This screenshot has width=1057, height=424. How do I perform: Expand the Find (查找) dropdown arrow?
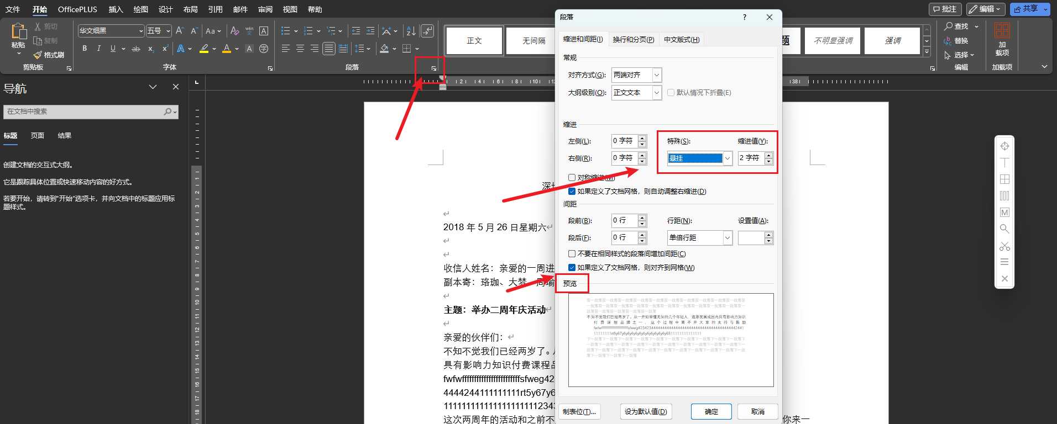coord(976,26)
